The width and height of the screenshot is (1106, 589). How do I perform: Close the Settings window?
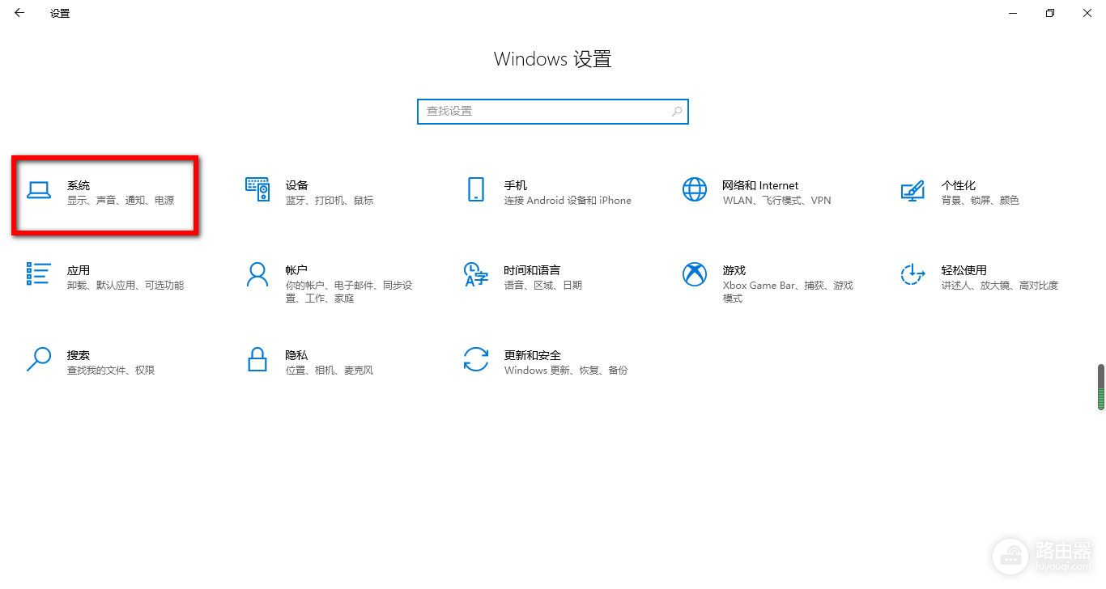click(x=1087, y=13)
